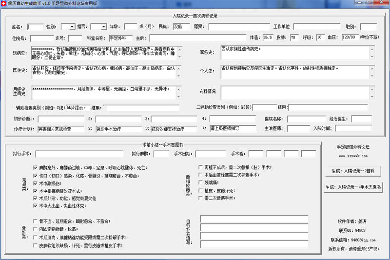This screenshot has width=390, height=260.
Task: Click the first 辅助检查 结果 field
Action: tap(141, 108)
